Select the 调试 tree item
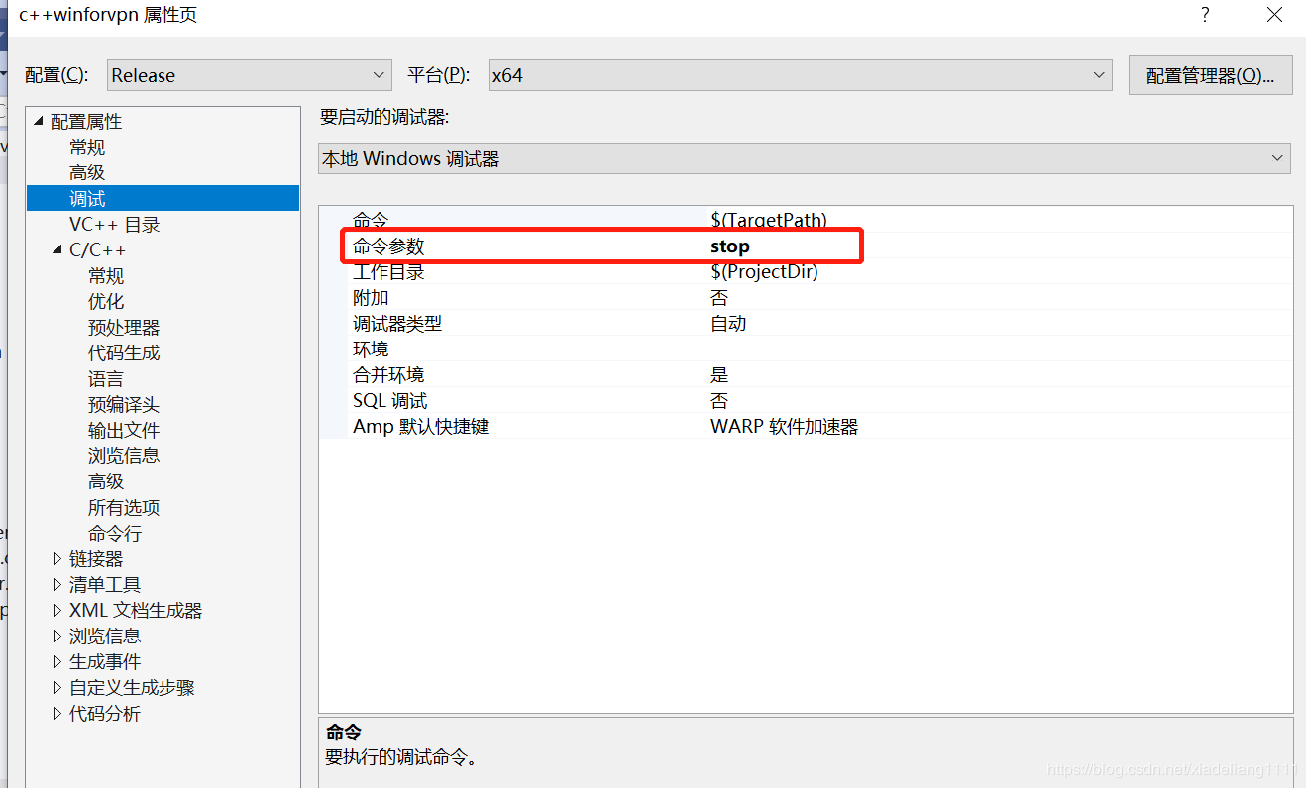 pos(87,198)
